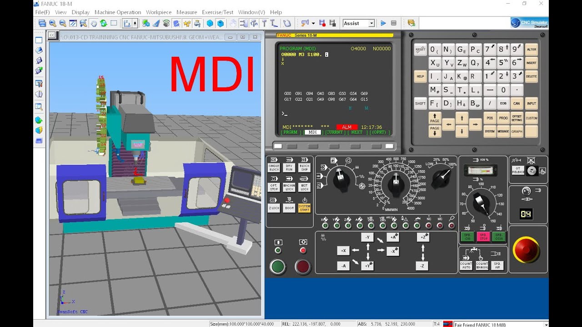582x327 pixels.
Task: Click the large green cycle start button
Action: coord(278,267)
